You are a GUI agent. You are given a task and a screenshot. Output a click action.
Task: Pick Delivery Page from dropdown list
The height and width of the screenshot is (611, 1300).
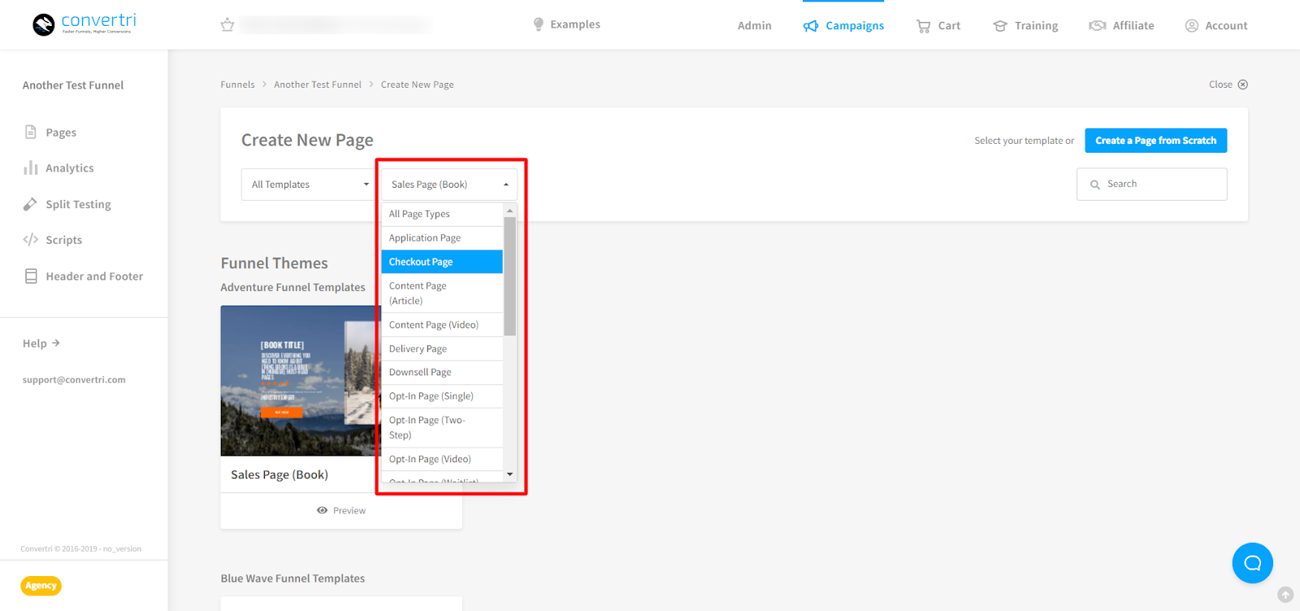pyautogui.click(x=442, y=349)
